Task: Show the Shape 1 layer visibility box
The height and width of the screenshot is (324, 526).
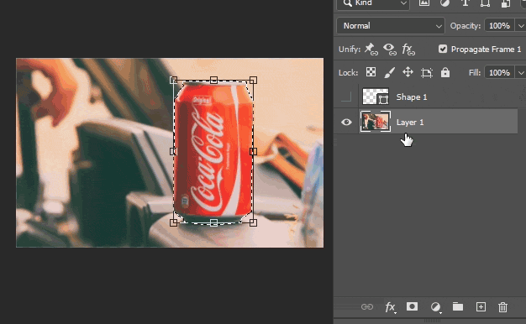Action: click(346, 97)
